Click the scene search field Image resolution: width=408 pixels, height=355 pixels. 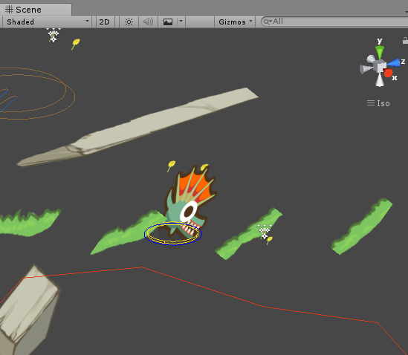click(x=334, y=22)
